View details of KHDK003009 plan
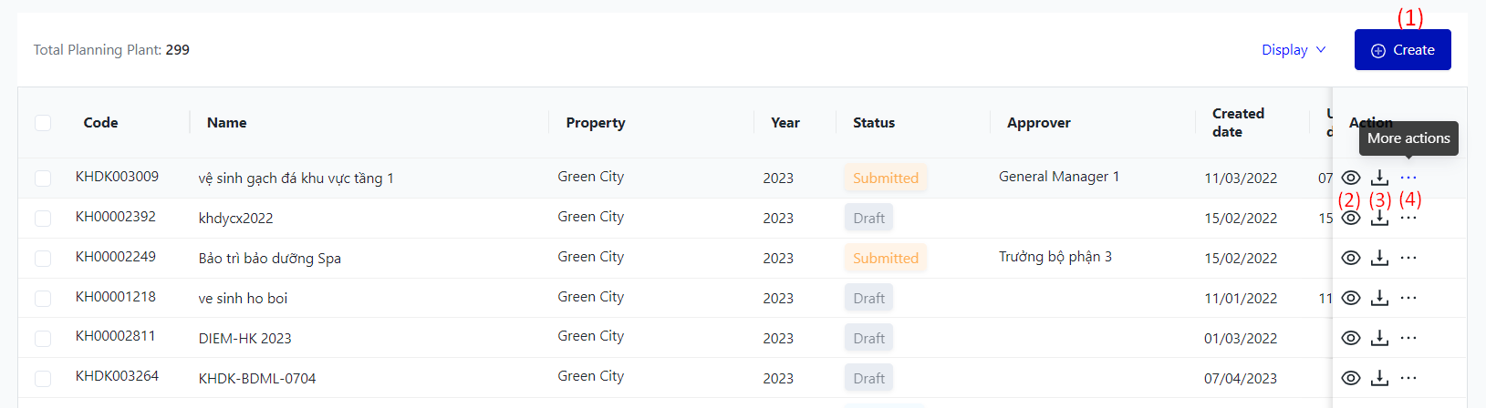This screenshot has height=408, width=1486. [x=1351, y=178]
